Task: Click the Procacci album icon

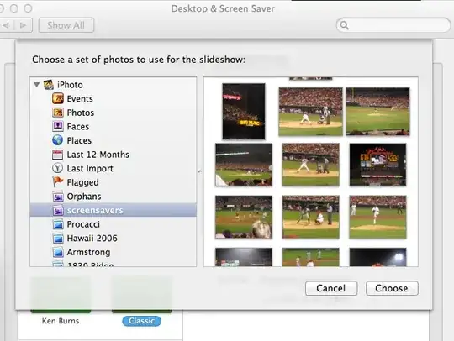Action: 58,224
